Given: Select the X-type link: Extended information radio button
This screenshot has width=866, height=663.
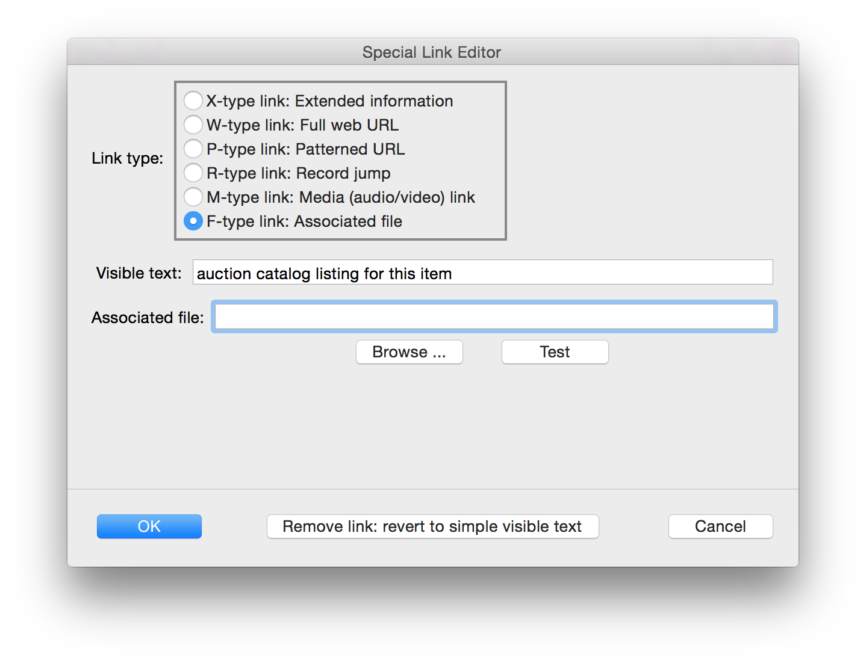Looking at the screenshot, I should (x=193, y=100).
